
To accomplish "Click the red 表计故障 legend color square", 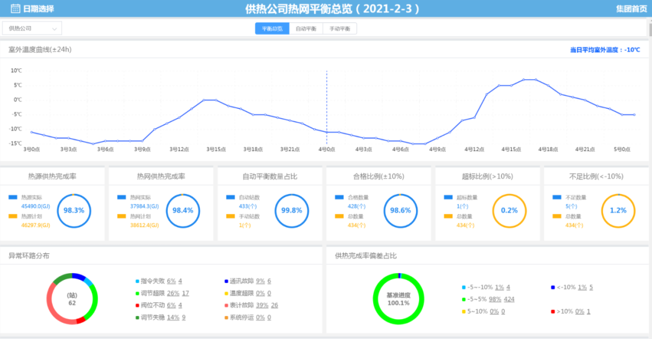I will [x=226, y=305].
